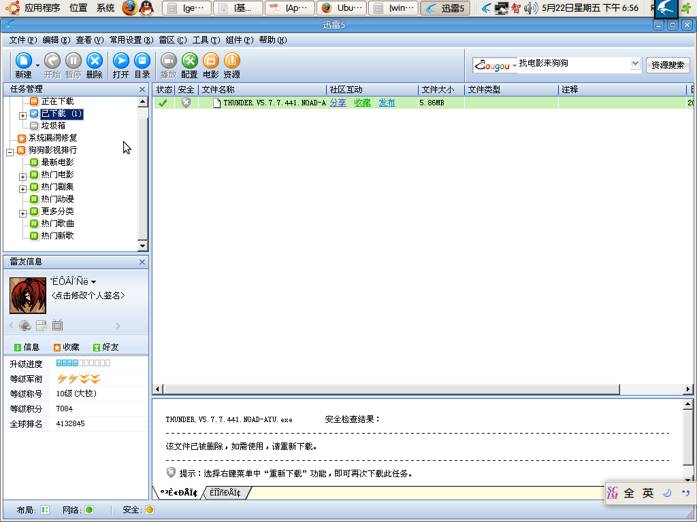
Task: Open the QQ penguin icon in top panel
Action: click(146, 8)
